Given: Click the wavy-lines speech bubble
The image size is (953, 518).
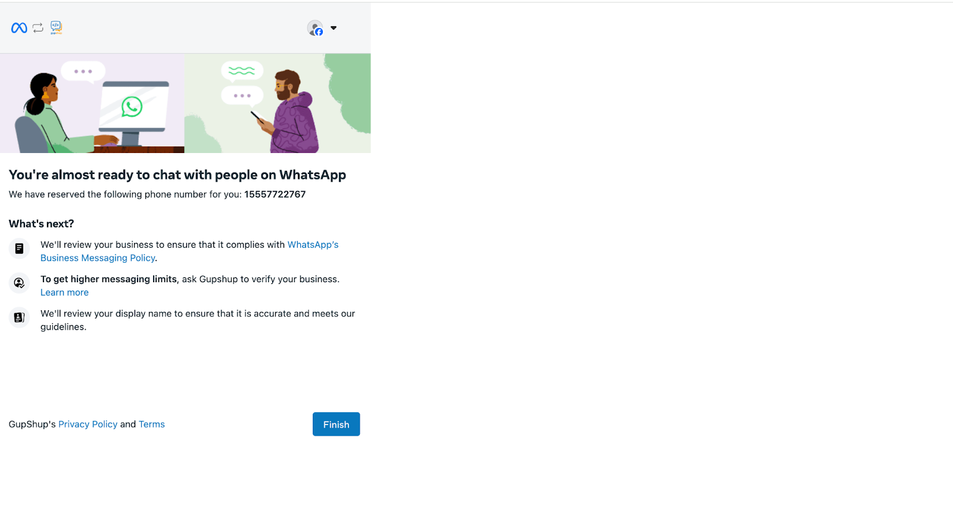Looking at the screenshot, I should click(242, 71).
